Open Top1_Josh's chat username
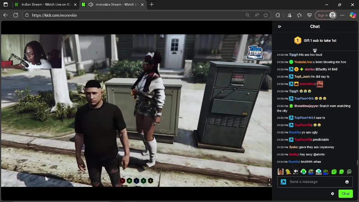Screen dimensions: 359x202 coord(302,77)
